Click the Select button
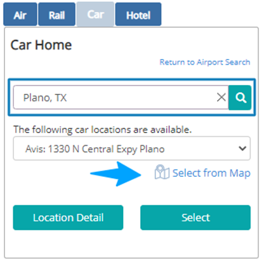262x265 pixels. tap(195, 217)
